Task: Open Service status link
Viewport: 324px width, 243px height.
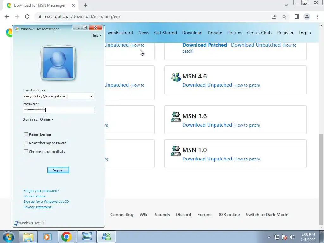Action: click(34, 196)
